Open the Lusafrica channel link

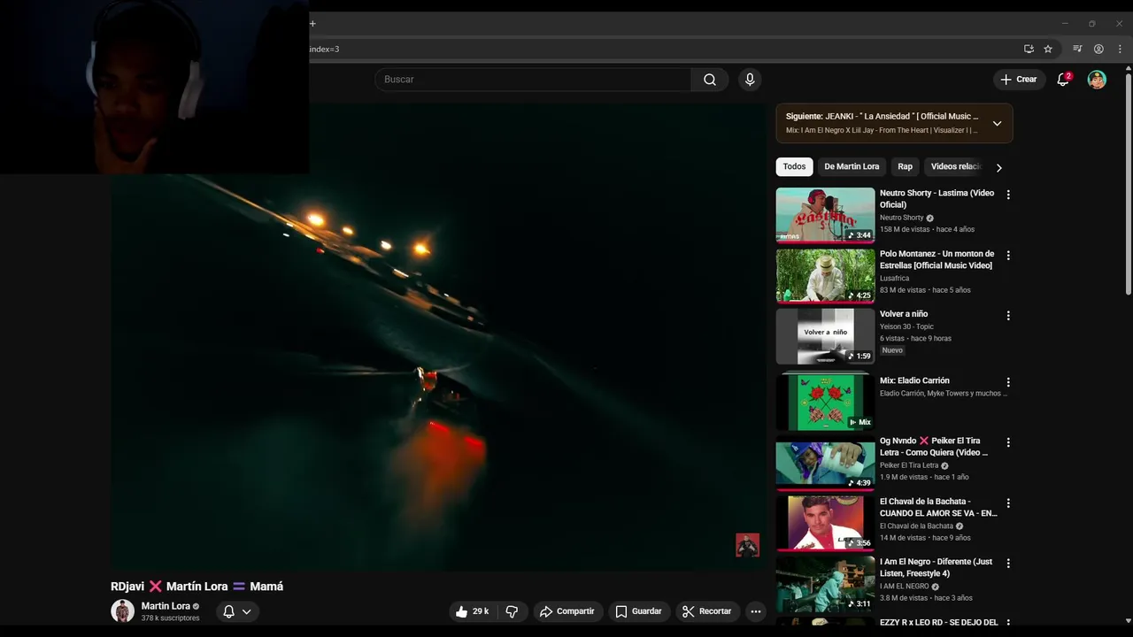pyautogui.click(x=894, y=278)
